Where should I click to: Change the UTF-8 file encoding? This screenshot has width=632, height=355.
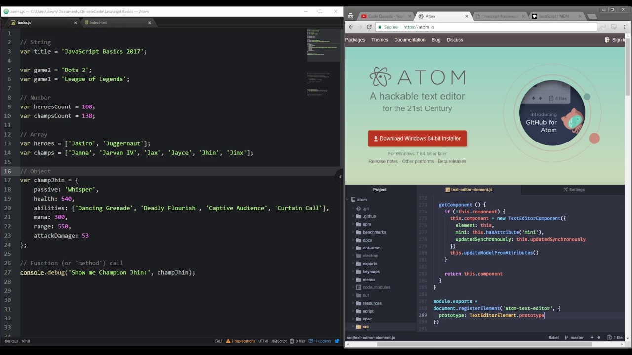pyautogui.click(x=263, y=341)
